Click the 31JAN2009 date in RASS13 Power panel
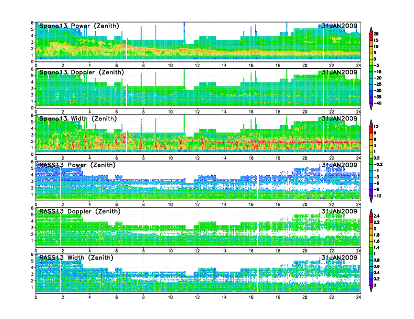Image resolution: width=414 pixels, height=319 pixels. pyautogui.click(x=339, y=165)
